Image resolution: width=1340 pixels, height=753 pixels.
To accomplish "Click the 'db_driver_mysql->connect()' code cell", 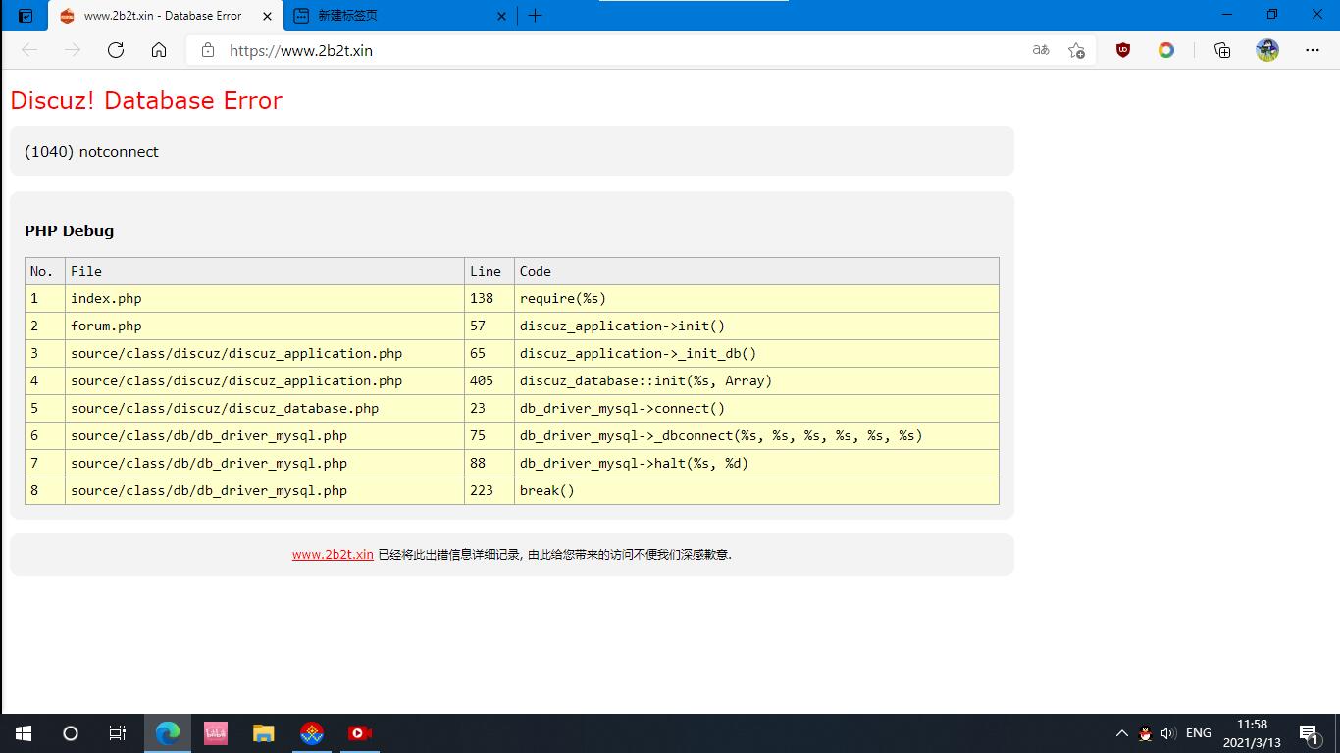I will (x=756, y=408).
